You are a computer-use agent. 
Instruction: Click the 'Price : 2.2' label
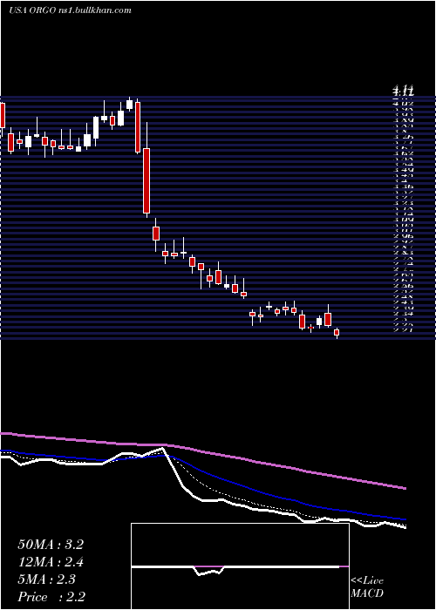51,597
